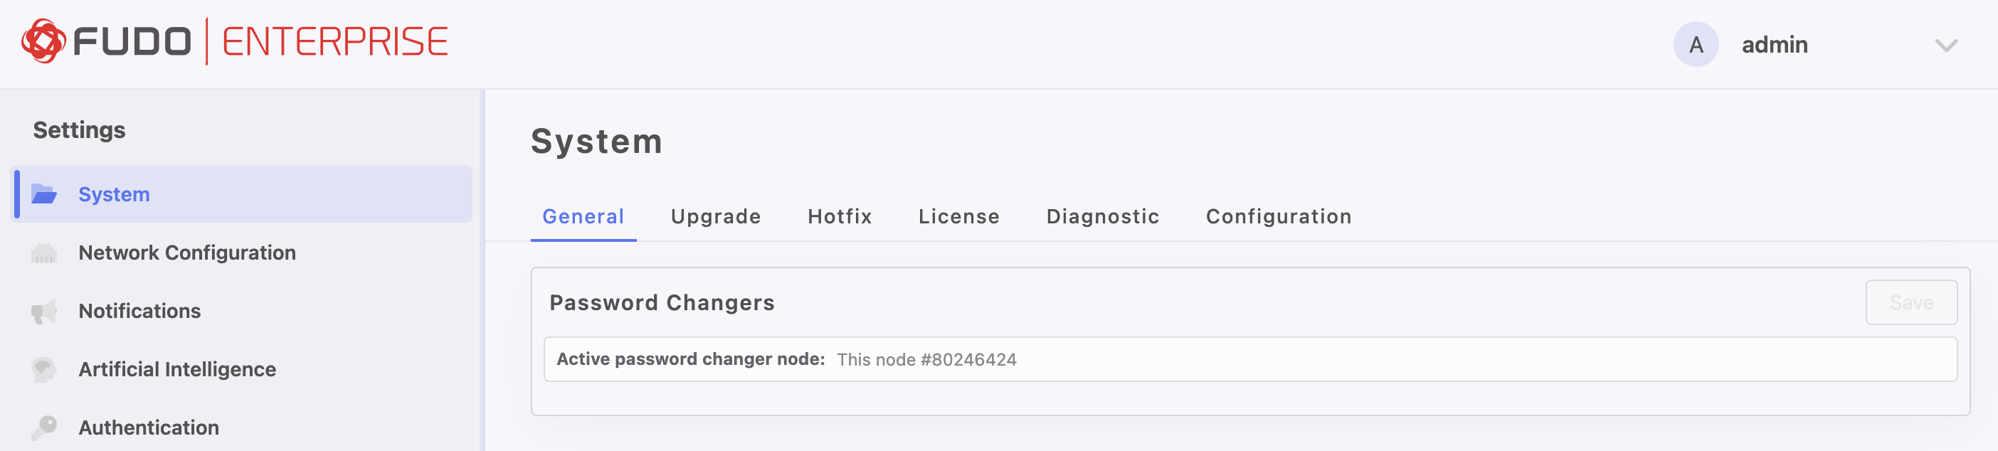Click the Network Configuration ethernet icon
Viewport: 1998px width, 451px height.
[44, 253]
